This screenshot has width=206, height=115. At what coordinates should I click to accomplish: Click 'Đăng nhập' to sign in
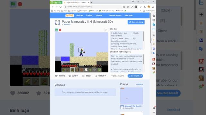(x=128, y=15)
